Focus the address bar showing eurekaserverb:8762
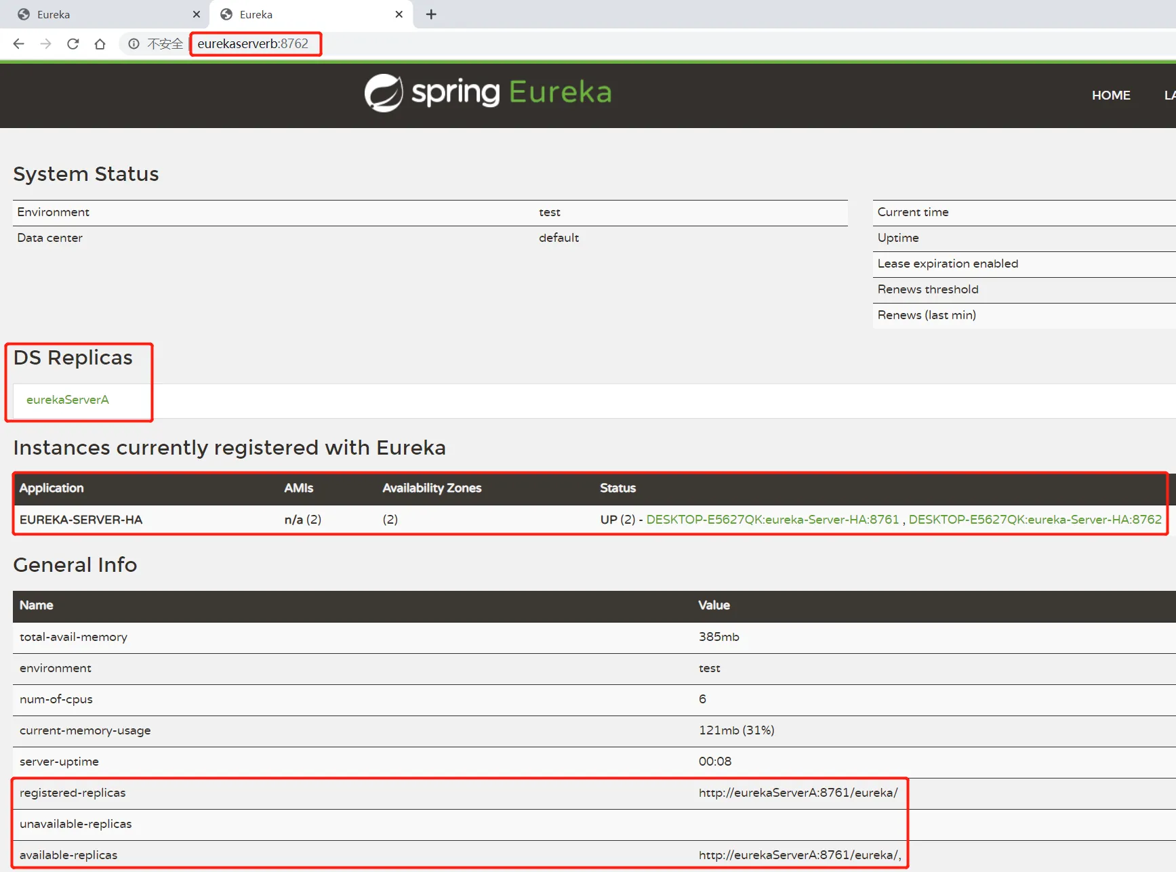 [x=253, y=44]
